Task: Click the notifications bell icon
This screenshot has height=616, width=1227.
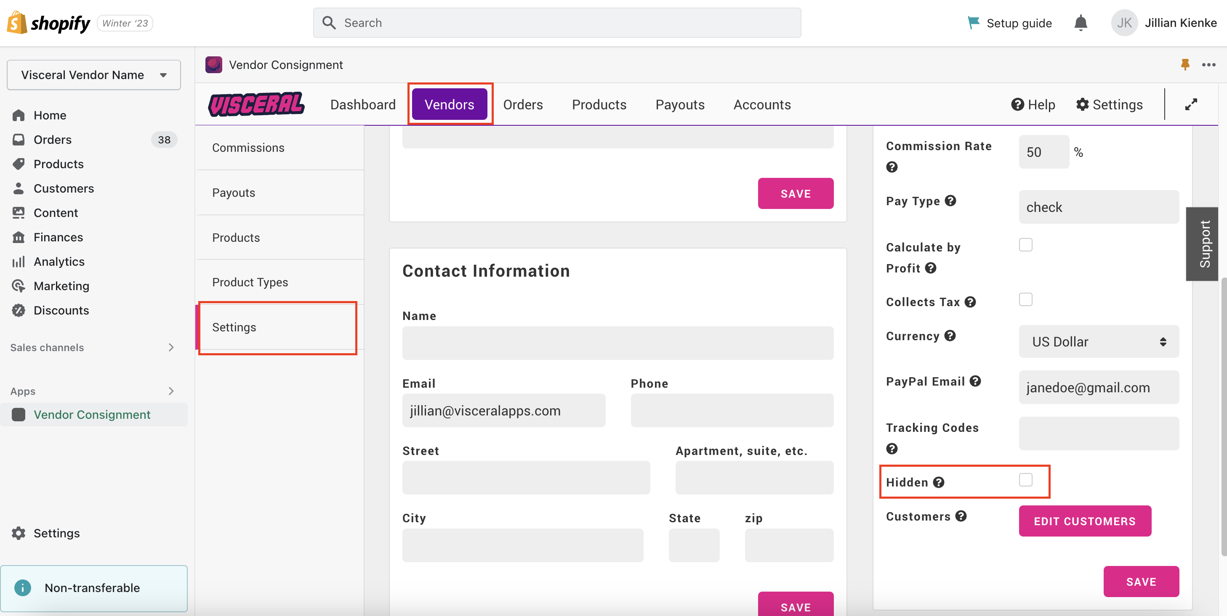Action: pos(1080,23)
